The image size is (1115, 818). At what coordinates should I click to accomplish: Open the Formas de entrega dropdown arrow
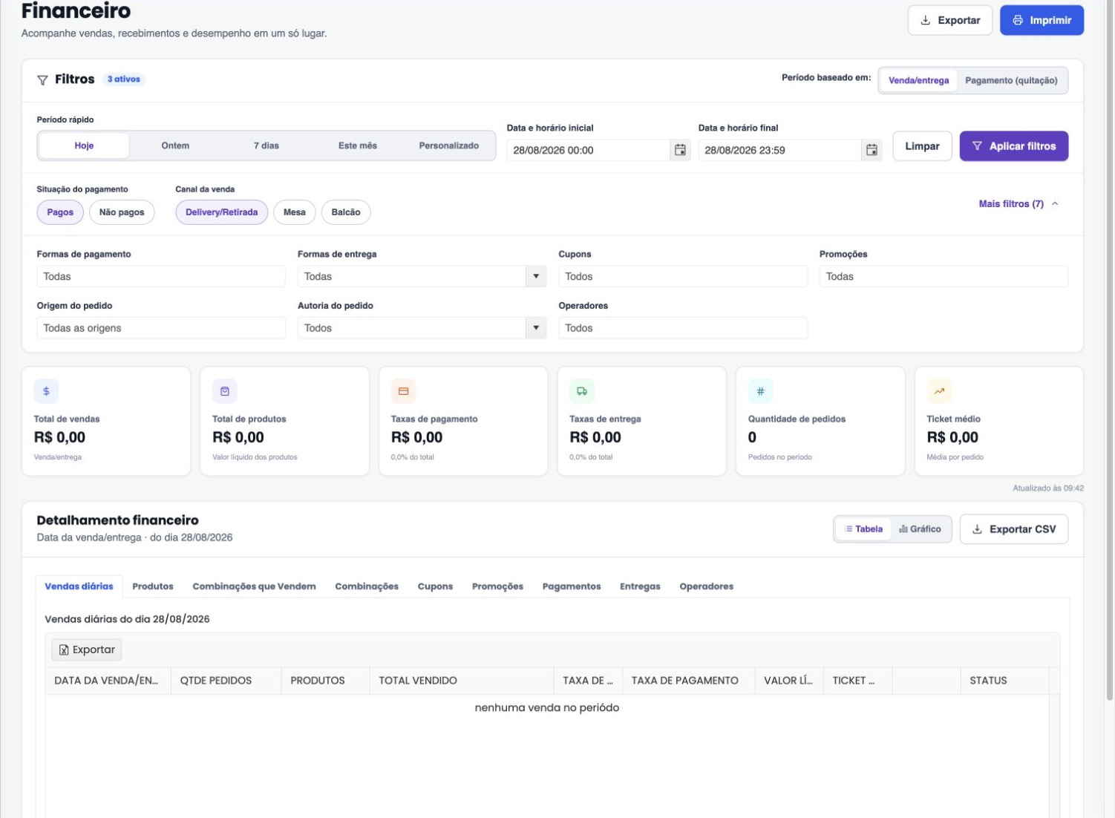[536, 276]
